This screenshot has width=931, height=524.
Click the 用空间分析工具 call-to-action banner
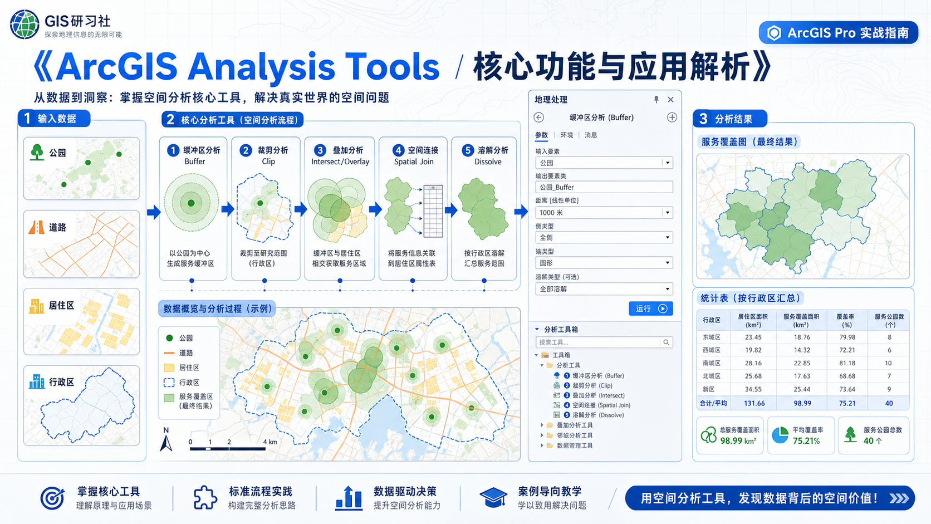point(770,498)
